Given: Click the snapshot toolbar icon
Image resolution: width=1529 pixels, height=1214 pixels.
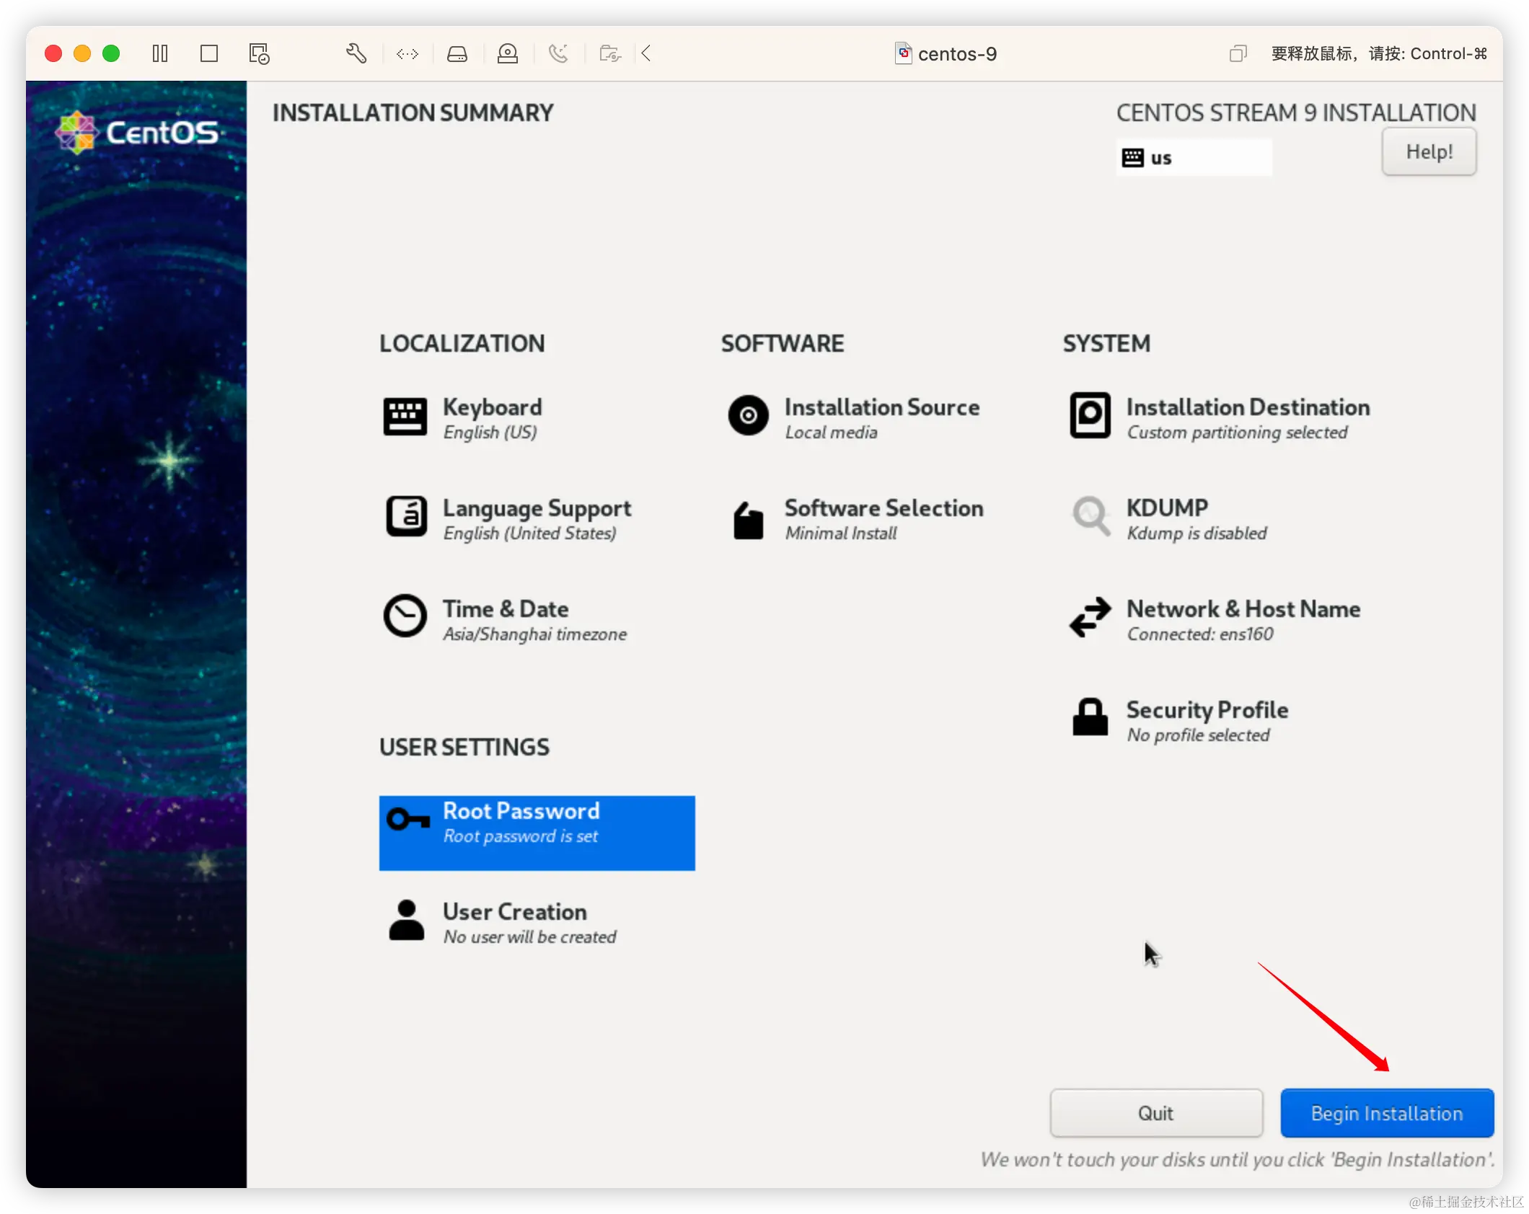Looking at the screenshot, I should tap(259, 54).
